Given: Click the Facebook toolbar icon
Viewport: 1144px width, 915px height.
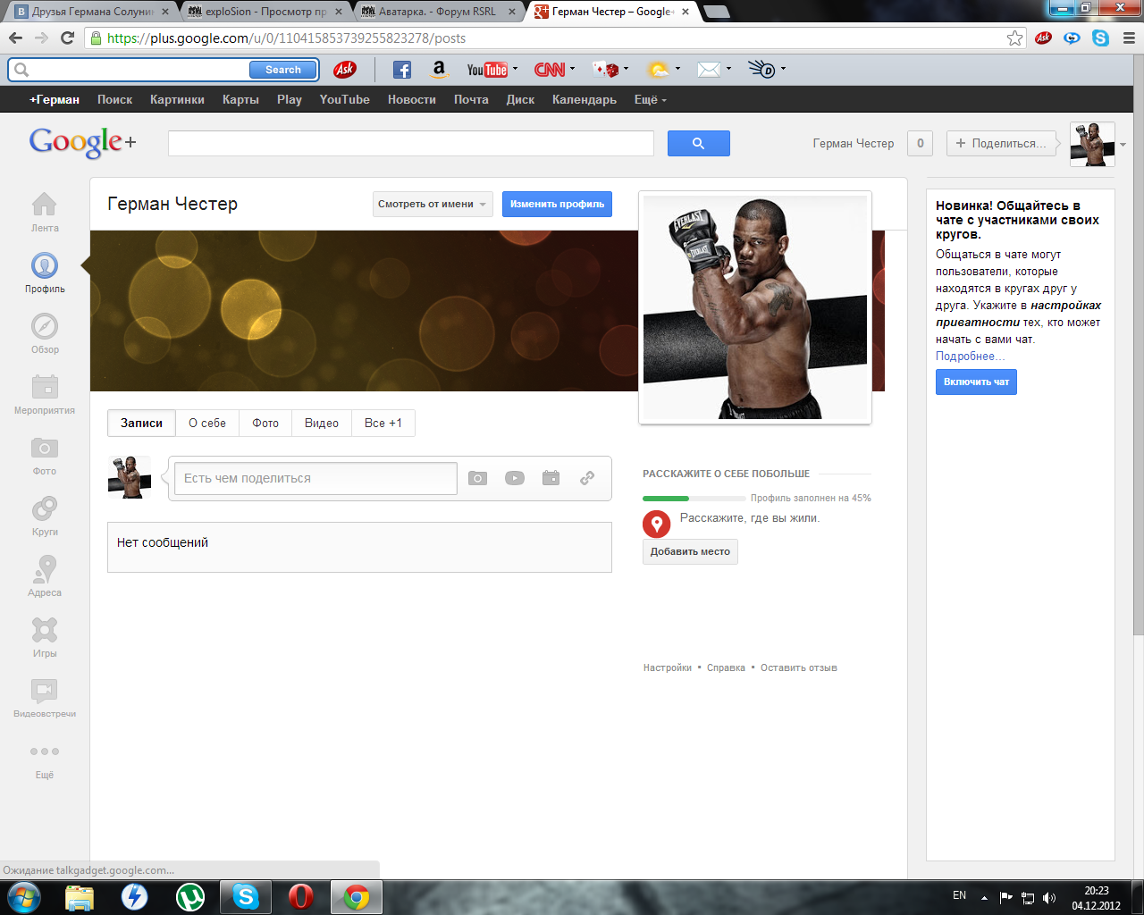Looking at the screenshot, I should tap(402, 70).
